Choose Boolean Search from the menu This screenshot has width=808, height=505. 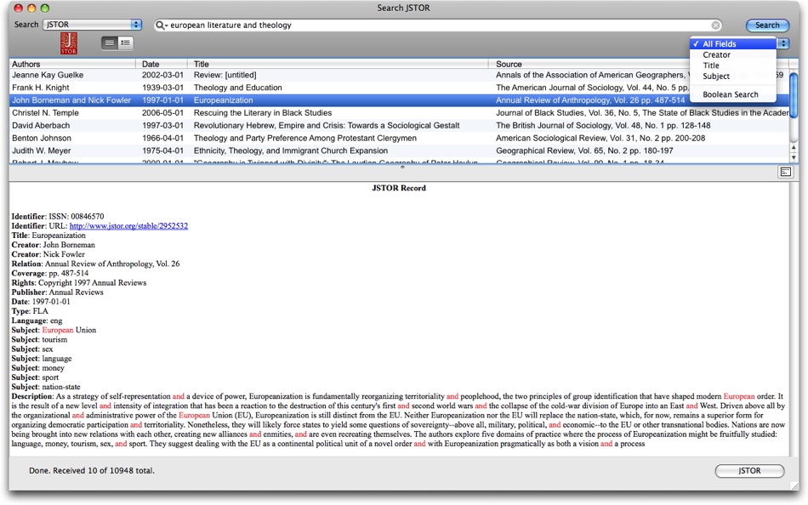733,94
